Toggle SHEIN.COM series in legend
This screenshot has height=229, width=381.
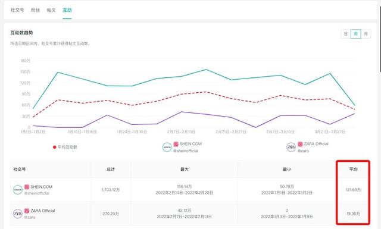point(190,144)
